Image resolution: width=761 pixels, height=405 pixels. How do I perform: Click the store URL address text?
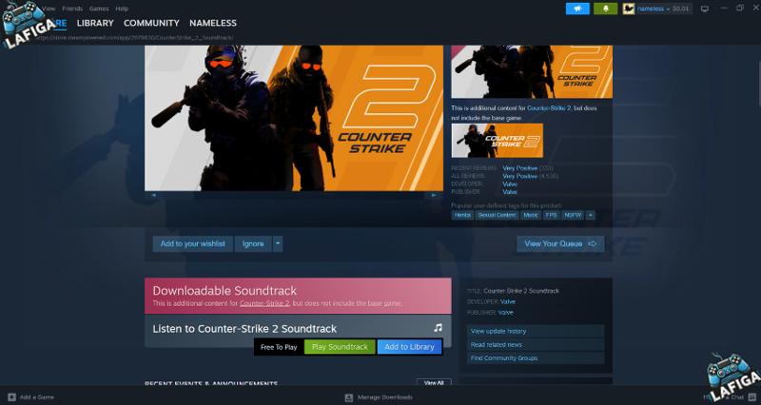click(x=134, y=37)
